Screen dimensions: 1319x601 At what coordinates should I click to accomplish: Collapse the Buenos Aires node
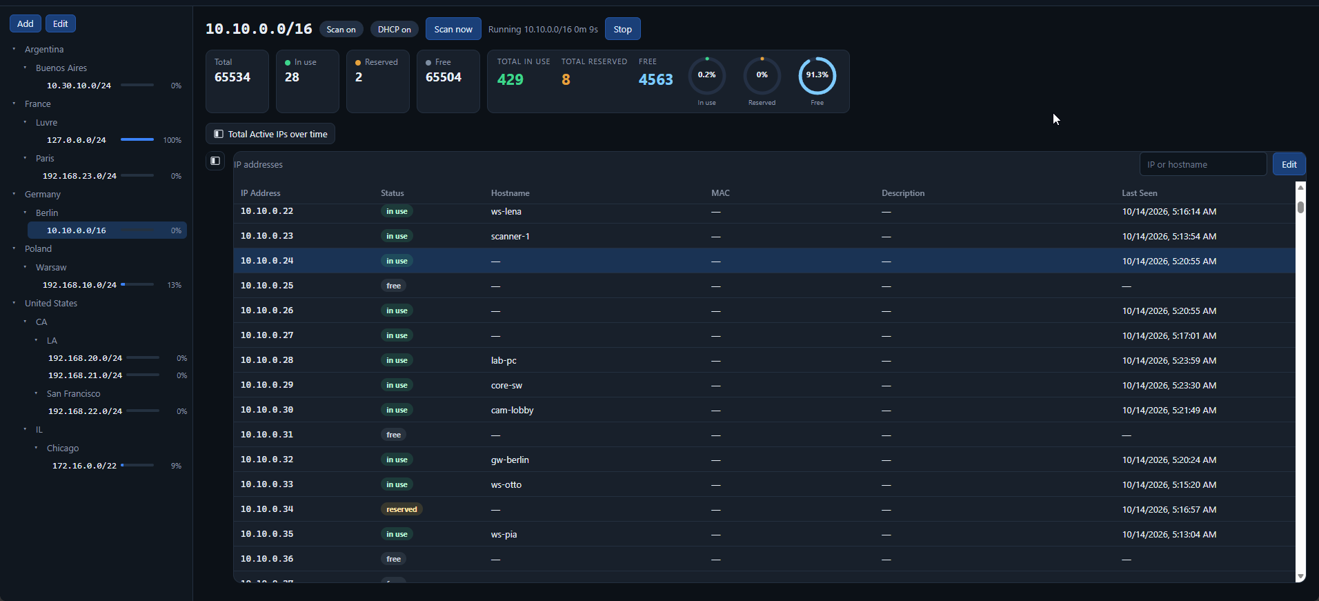25,68
